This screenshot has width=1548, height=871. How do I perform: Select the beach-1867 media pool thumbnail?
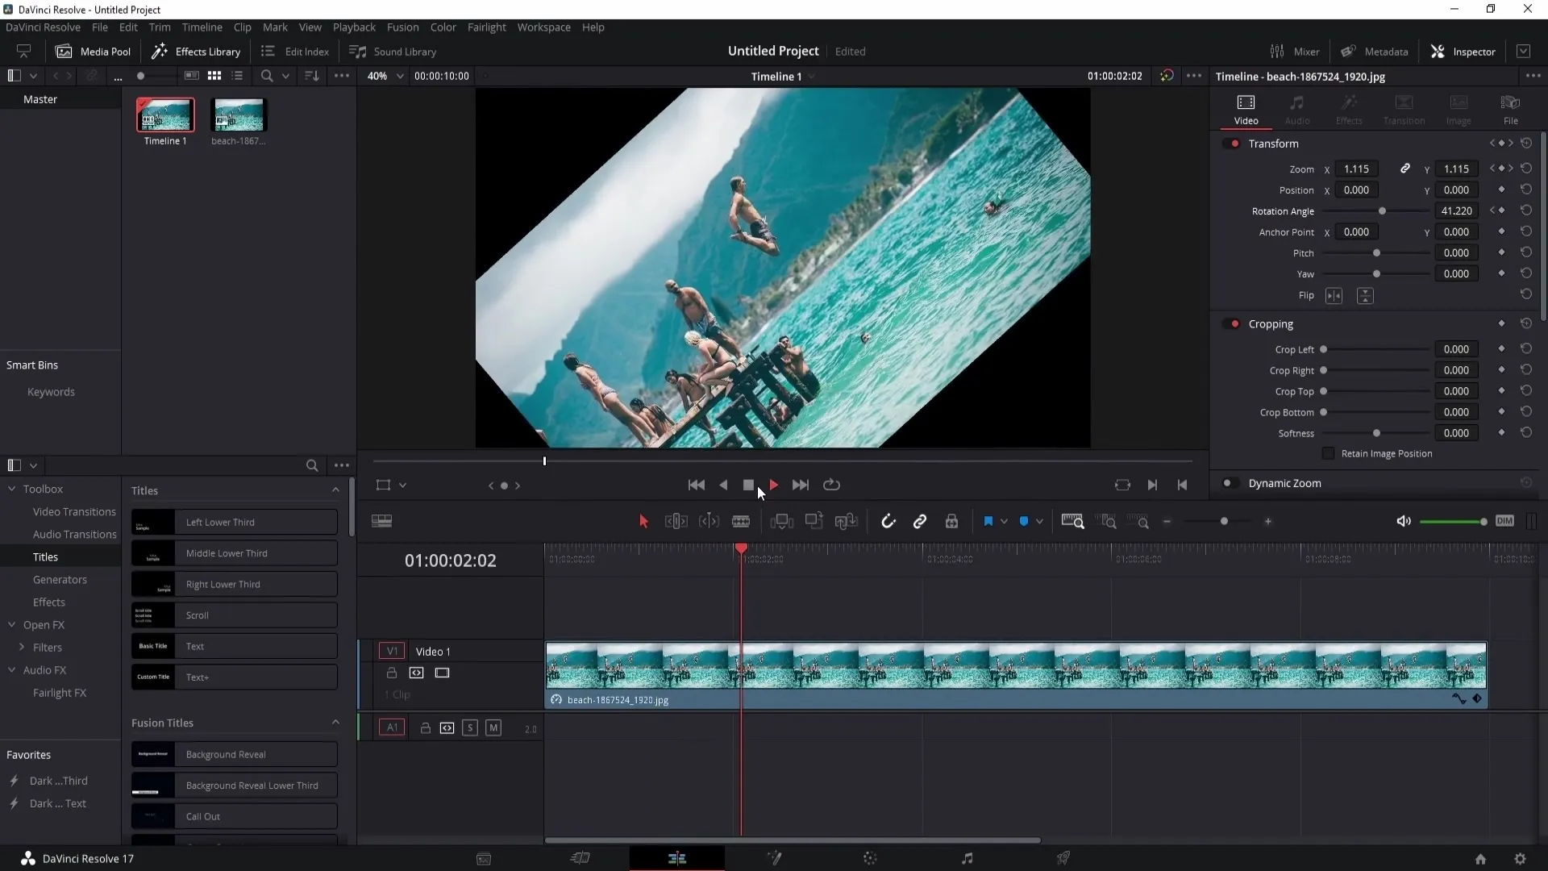238,115
